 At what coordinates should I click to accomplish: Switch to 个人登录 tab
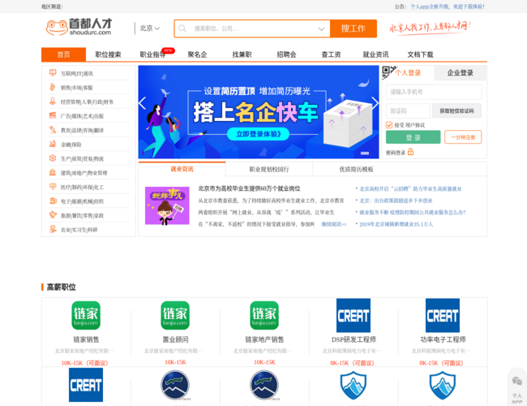(x=408, y=73)
